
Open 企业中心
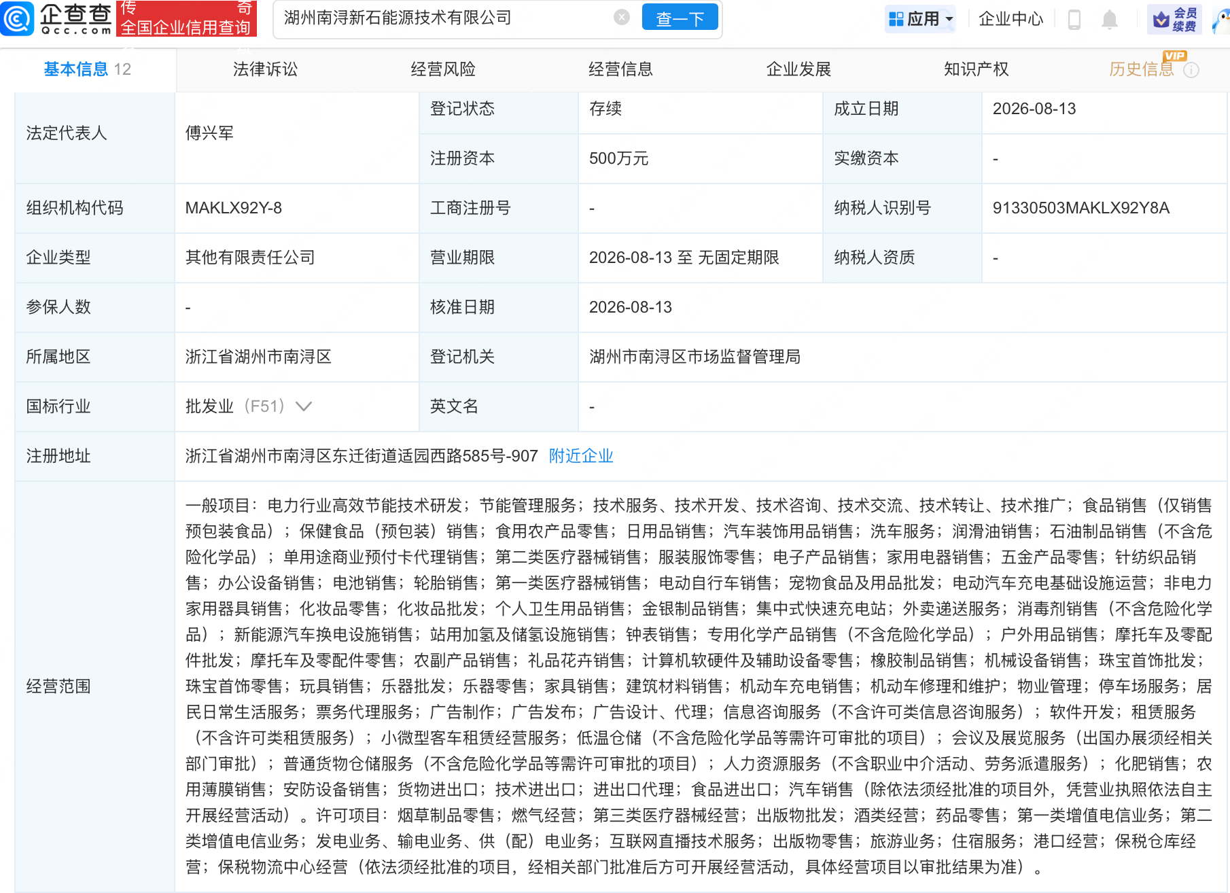pos(1011,19)
